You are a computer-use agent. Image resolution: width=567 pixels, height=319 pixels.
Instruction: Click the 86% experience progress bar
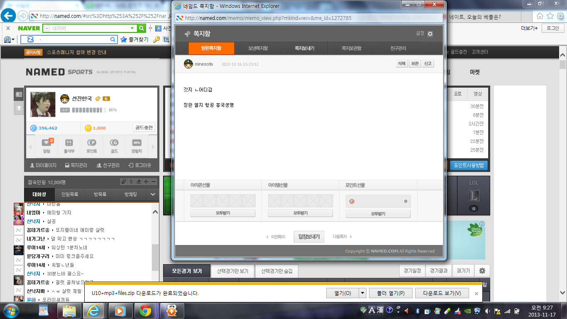click(88, 110)
